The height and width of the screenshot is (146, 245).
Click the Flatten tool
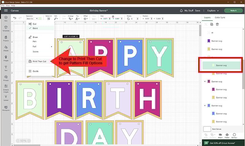tap(227, 136)
